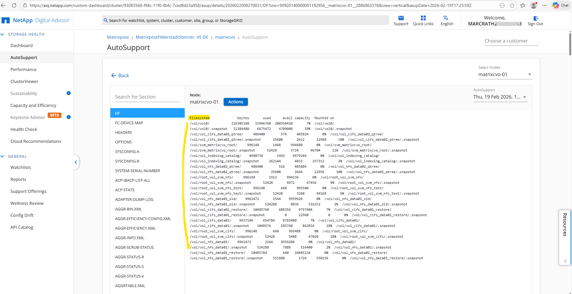
Task: Reload the browser page
Action: [14, 5]
